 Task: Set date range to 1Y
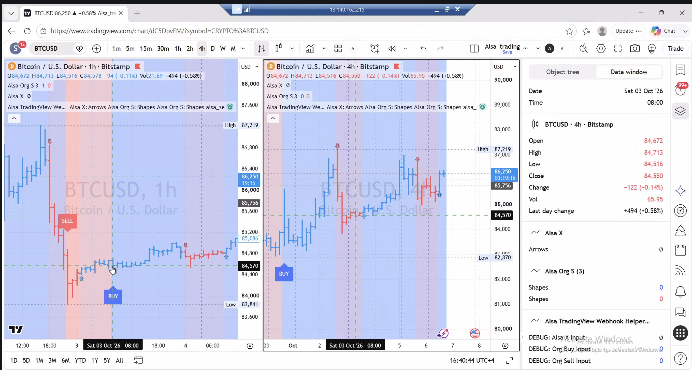(95, 360)
